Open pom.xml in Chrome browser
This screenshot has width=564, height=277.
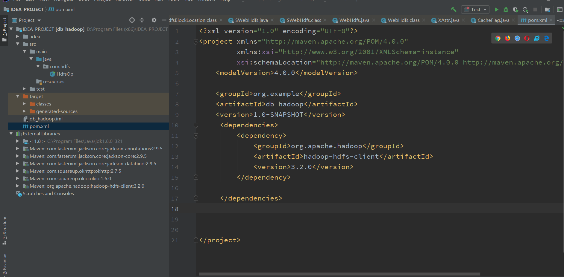tap(498, 38)
